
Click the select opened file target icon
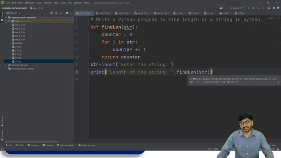[x=51, y=13]
